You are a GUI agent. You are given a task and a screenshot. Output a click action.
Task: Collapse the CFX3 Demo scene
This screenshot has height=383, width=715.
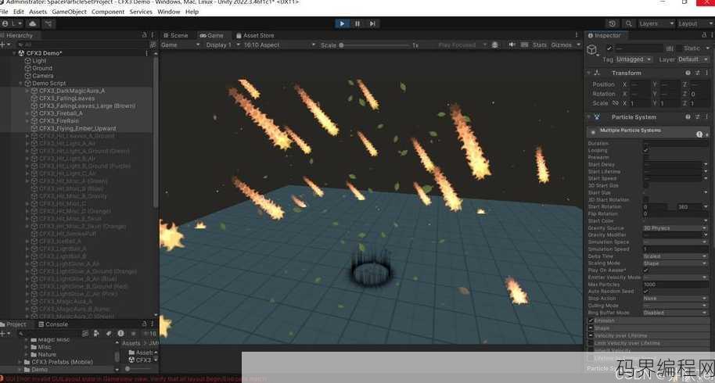tap(13, 53)
